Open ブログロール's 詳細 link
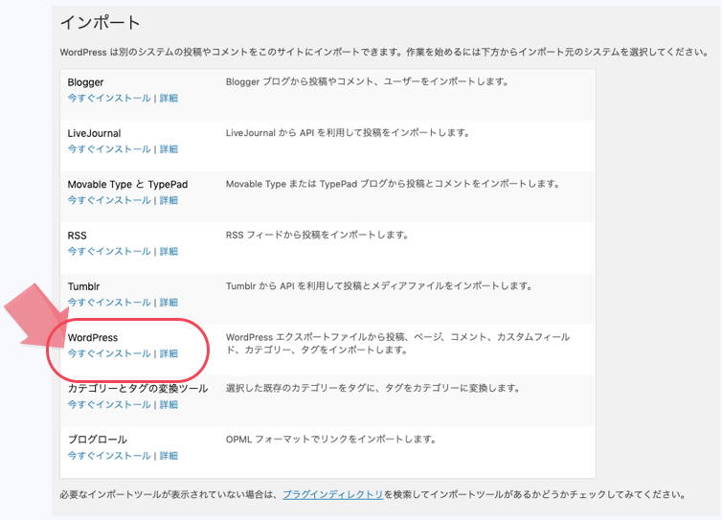This screenshot has width=722, height=520. [169, 456]
